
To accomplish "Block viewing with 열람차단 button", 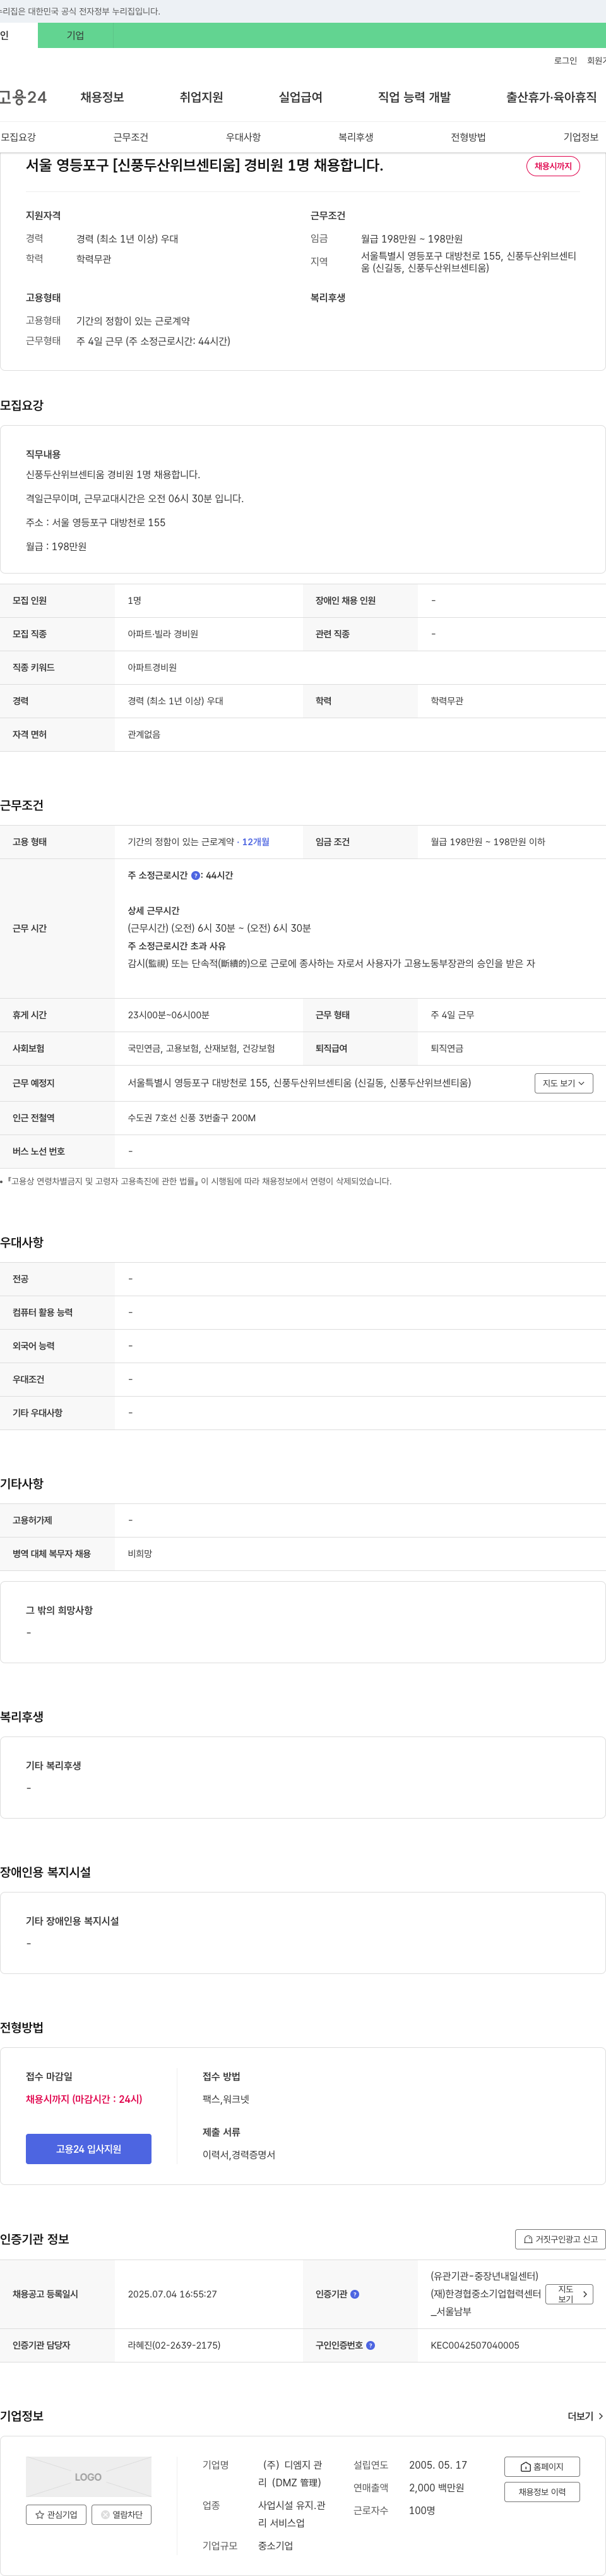I will coord(121,2514).
